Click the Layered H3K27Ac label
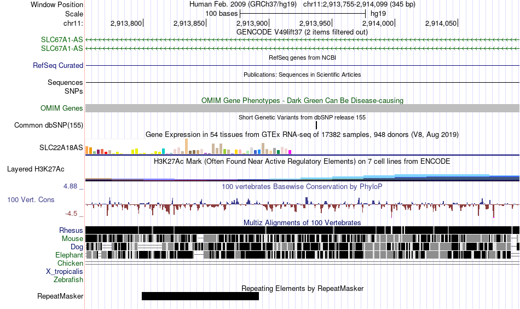This screenshot has height=309, width=520. pyautogui.click(x=36, y=169)
